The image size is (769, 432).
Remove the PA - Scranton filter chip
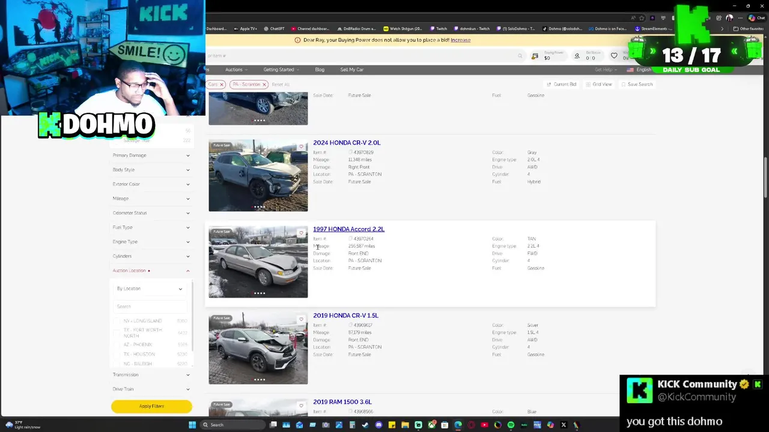(264, 85)
